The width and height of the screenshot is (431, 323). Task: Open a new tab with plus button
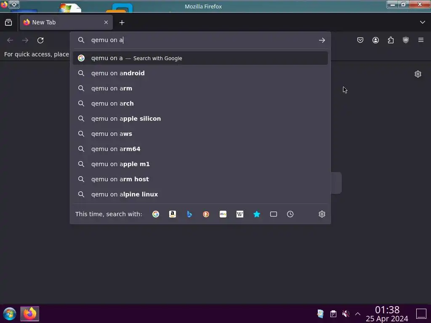click(x=122, y=23)
